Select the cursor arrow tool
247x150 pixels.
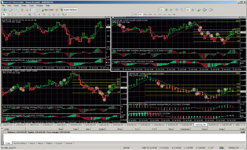pos(4,15)
